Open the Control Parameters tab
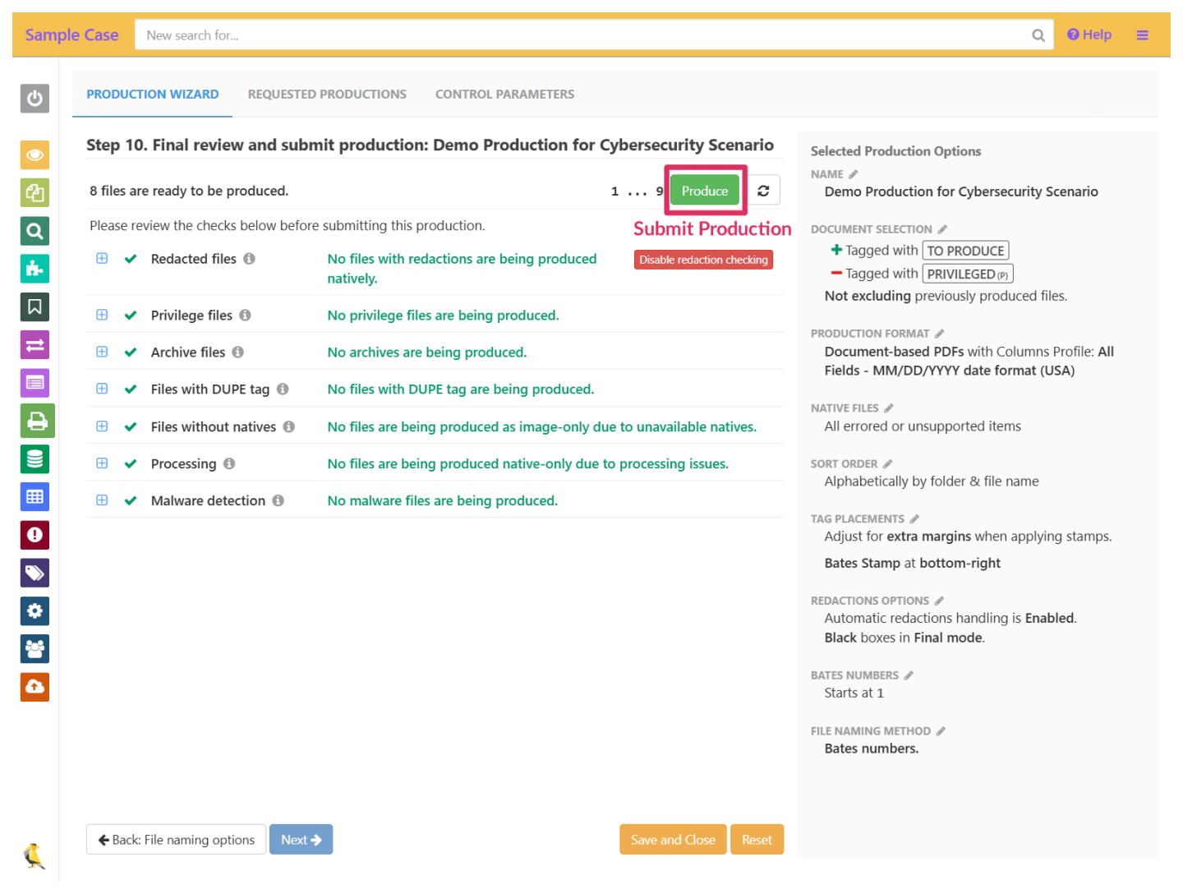1183x894 pixels. (x=504, y=94)
